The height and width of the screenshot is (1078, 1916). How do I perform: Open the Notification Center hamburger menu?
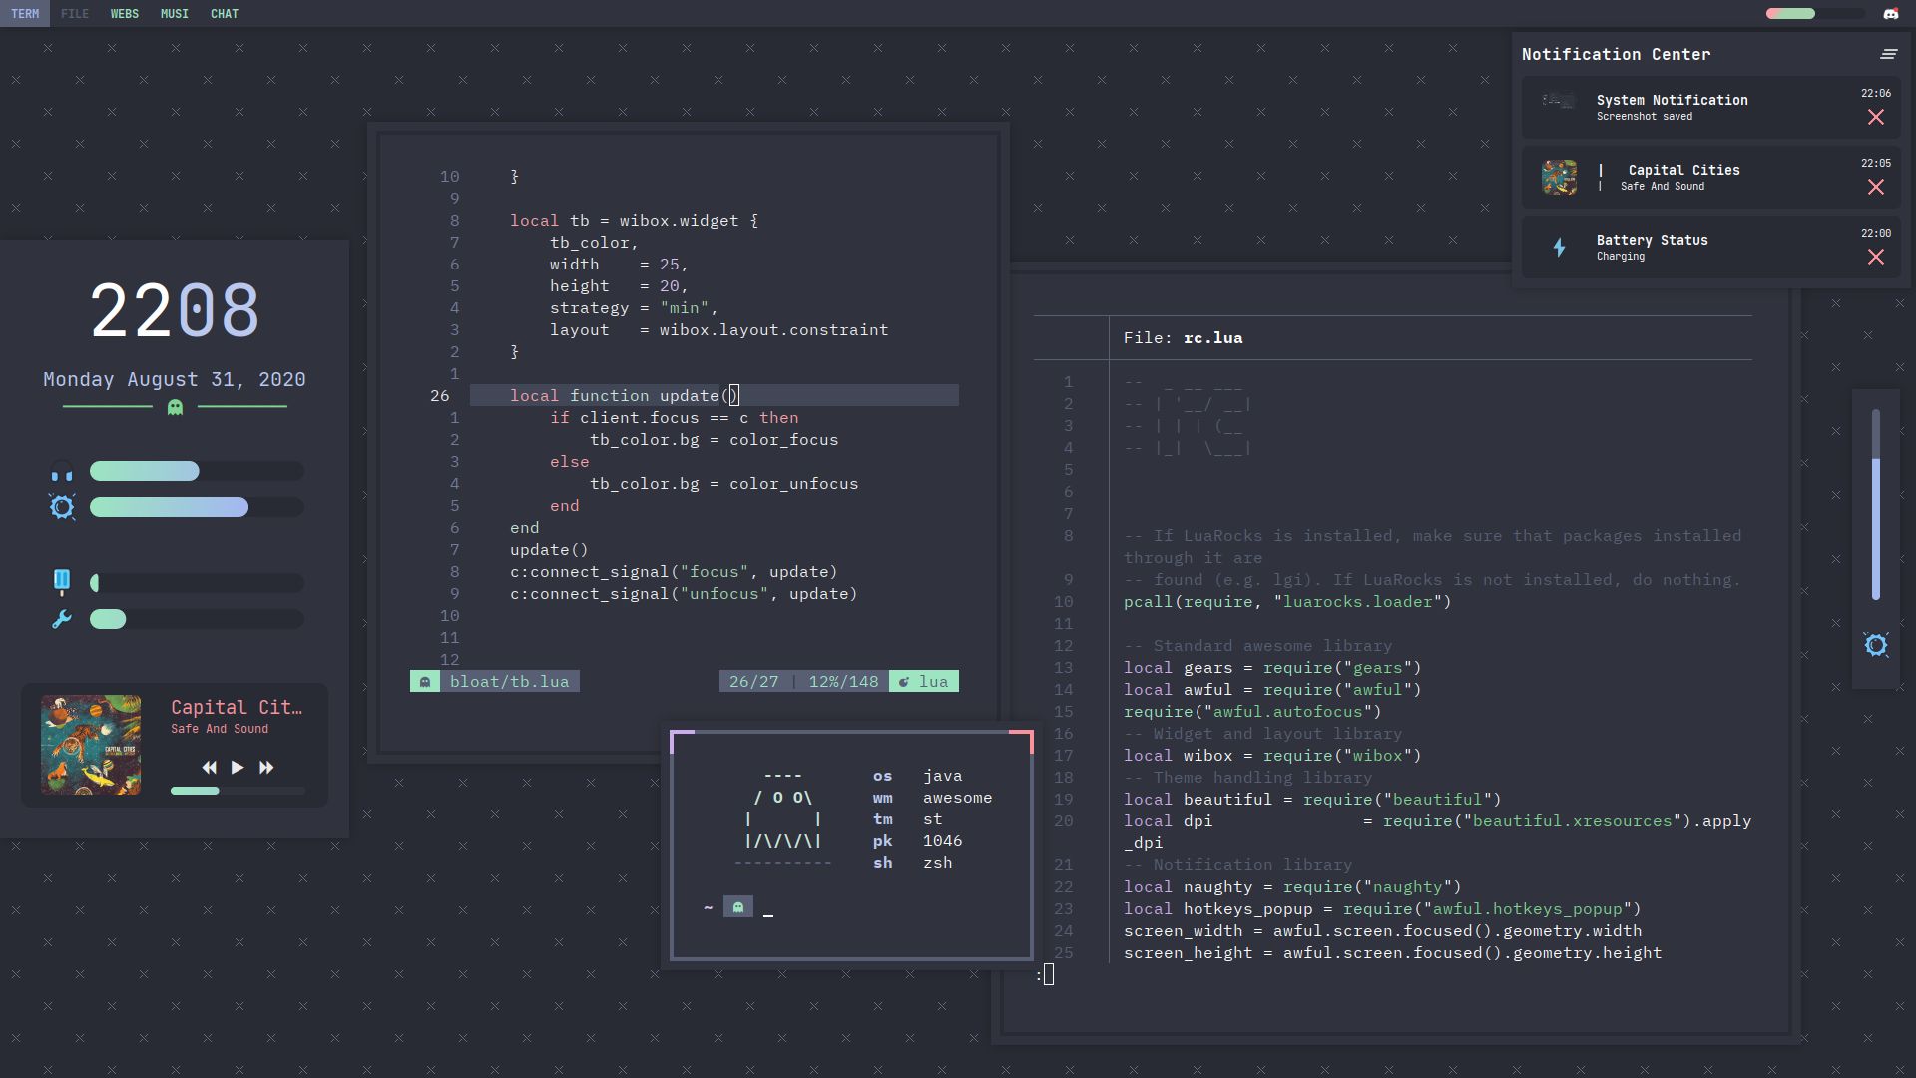(x=1889, y=54)
